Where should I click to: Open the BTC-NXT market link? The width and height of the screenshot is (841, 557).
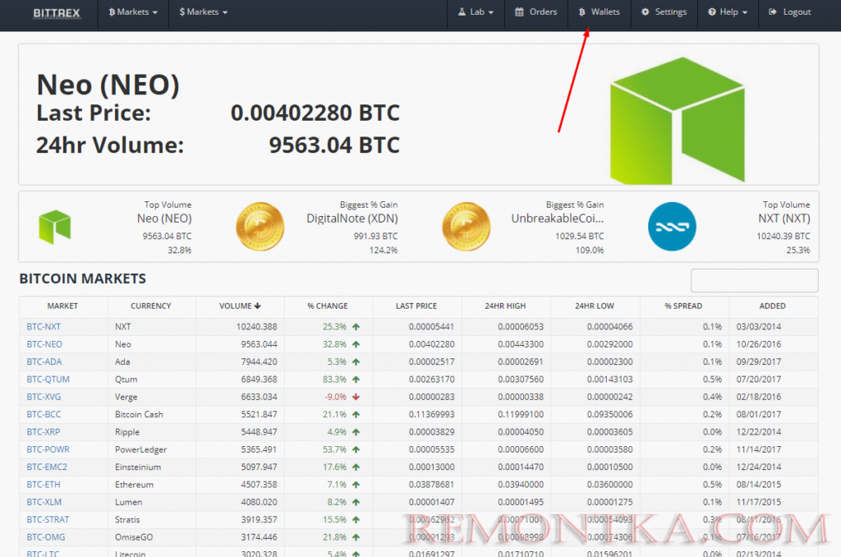44,327
